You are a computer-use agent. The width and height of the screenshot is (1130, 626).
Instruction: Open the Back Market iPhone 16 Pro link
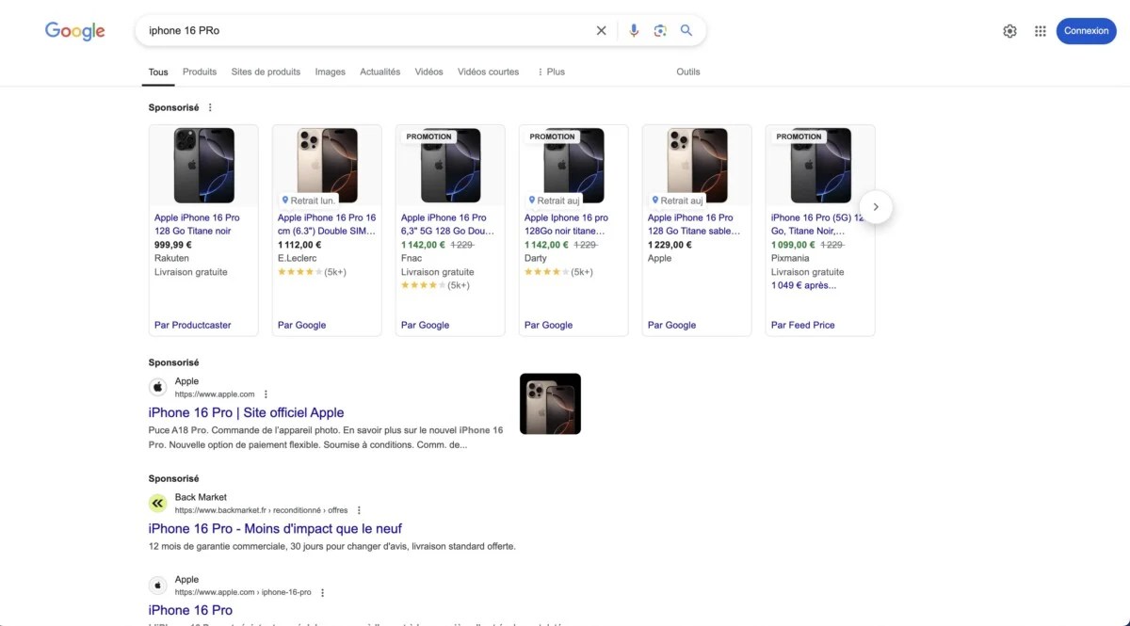[x=275, y=529]
